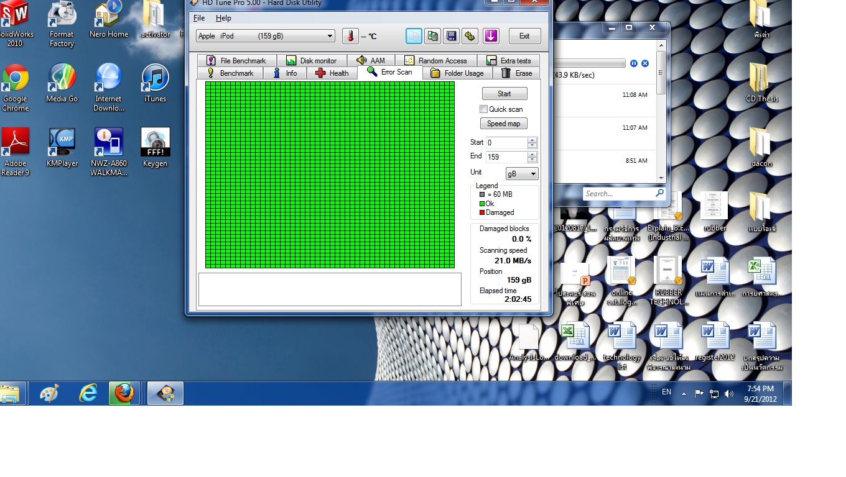
Task: Click the thermometer temperature icon
Action: (350, 36)
